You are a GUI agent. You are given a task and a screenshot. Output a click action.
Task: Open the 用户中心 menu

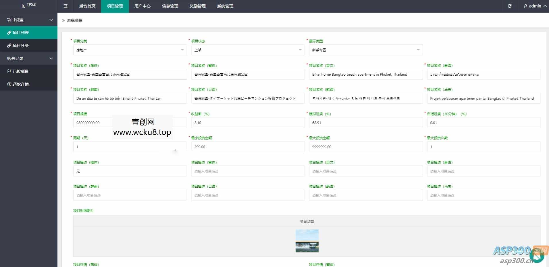142,6
